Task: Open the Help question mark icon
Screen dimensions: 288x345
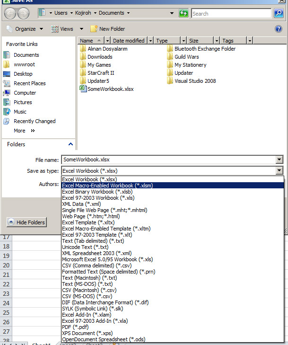Action: [279, 29]
